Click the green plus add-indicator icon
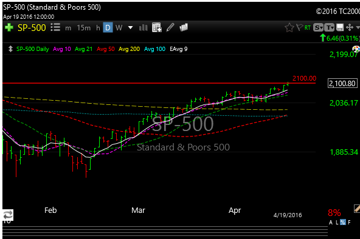Screen dimensions: 360x239 coord(9,27)
